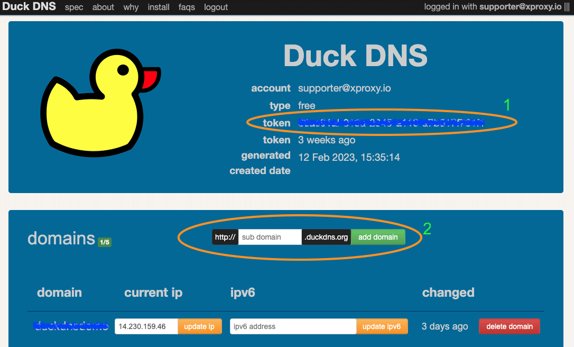574x347 pixels.
Task: Click the blurred token value
Action: point(391,123)
